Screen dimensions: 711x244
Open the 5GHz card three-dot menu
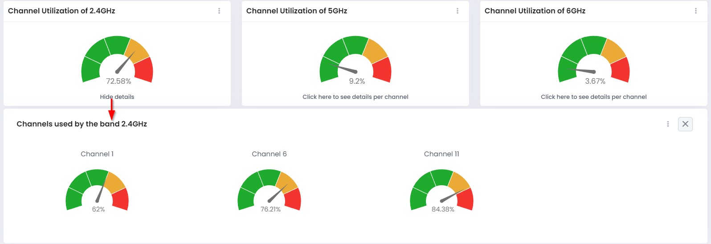(x=458, y=11)
